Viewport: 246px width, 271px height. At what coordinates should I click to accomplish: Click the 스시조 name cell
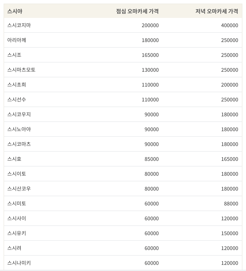14,55
